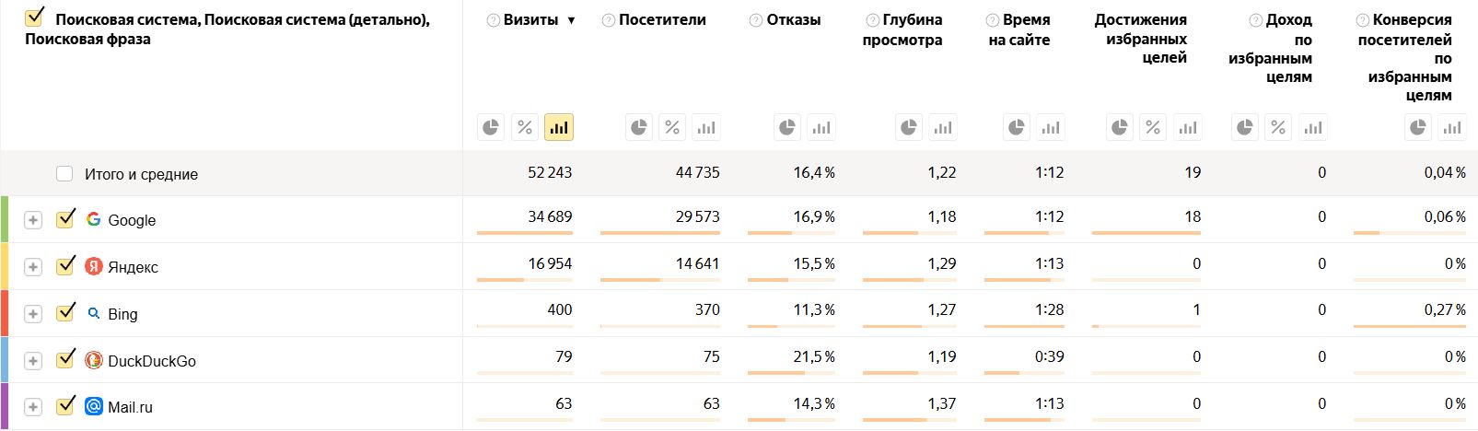
Task: Select pie chart under Time on site
Action: point(1016,127)
